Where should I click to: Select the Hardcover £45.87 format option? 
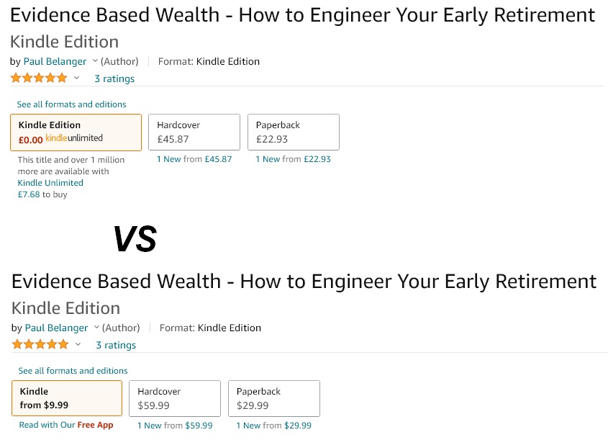coord(194,132)
